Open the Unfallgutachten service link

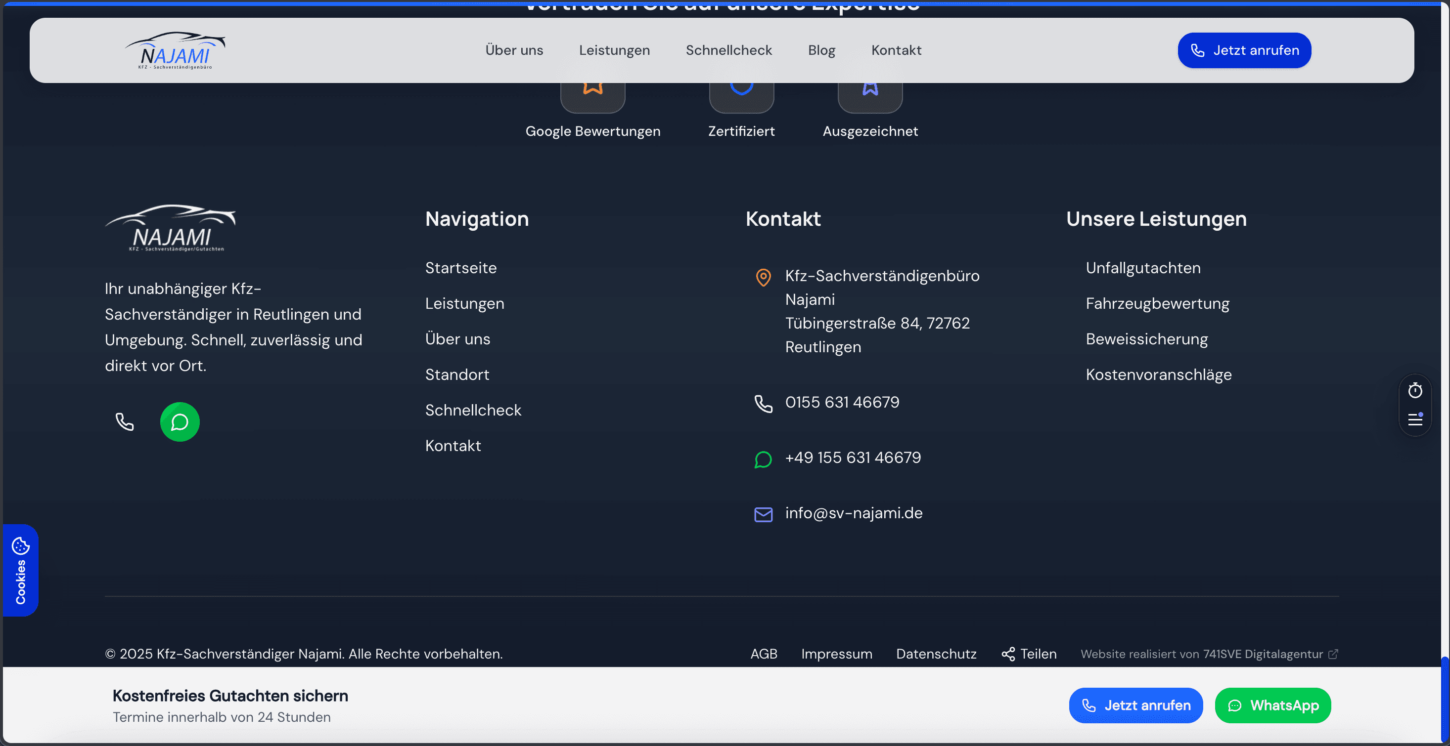[x=1143, y=268]
